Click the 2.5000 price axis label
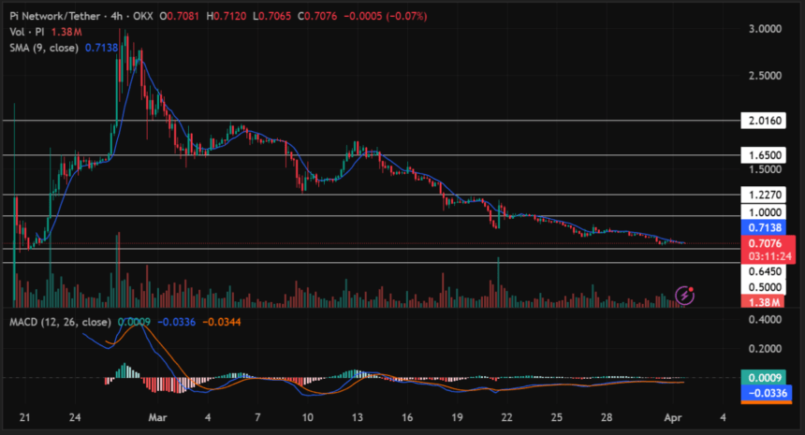This screenshot has height=435, width=805. pyautogui.click(x=765, y=76)
